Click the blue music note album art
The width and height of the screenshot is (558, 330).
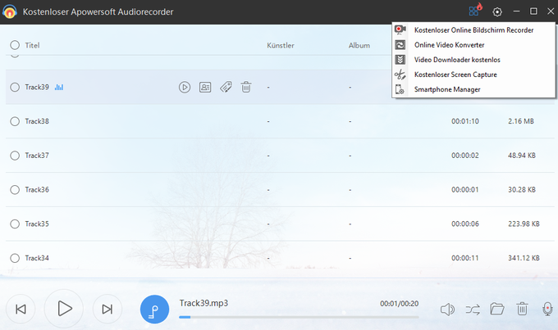(x=154, y=310)
